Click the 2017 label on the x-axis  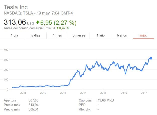[144, 93]
